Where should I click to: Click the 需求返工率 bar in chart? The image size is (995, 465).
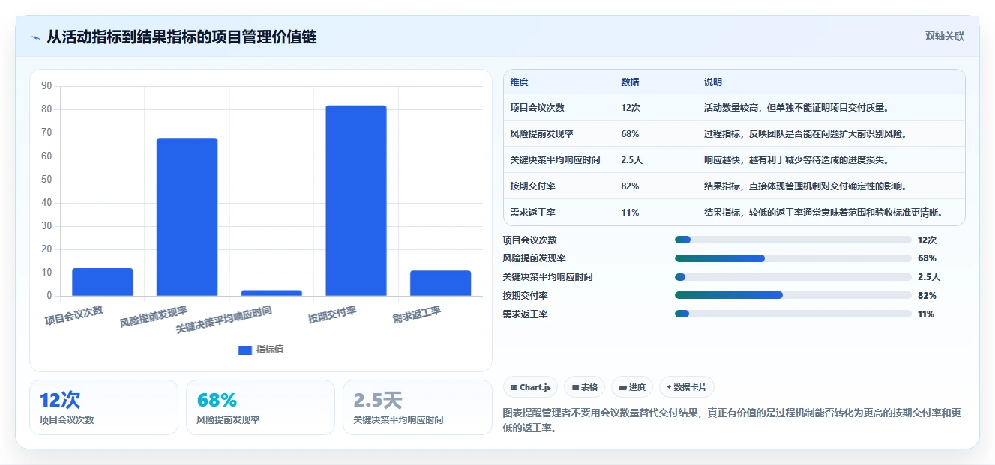(440, 283)
